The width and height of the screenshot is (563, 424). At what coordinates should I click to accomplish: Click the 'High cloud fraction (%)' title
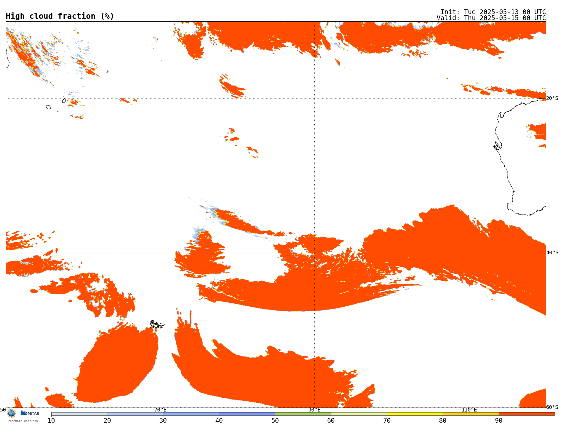click(60, 16)
